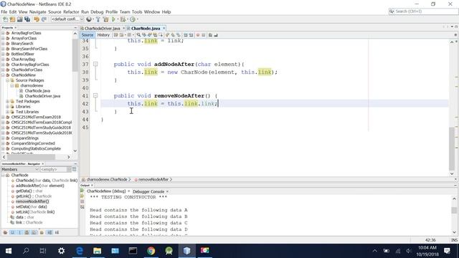Toggle Bookmark icon in editor toolbar
The height and width of the screenshot is (258, 459).
[179, 35]
